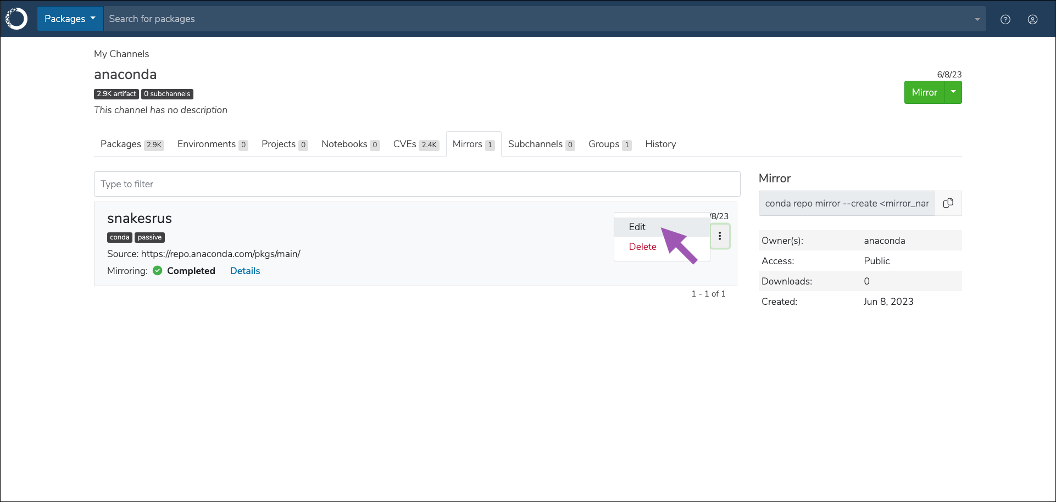Screen dimensions: 1056x502
Task: Open the mirroring Details link
Action: pyautogui.click(x=245, y=271)
